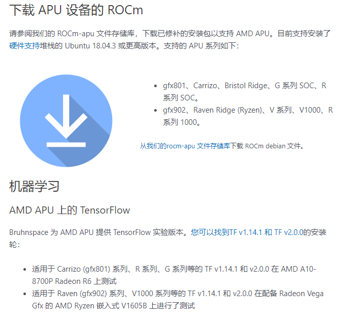Click the 下载 ROCm debian 文件 text

pos(267,146)
